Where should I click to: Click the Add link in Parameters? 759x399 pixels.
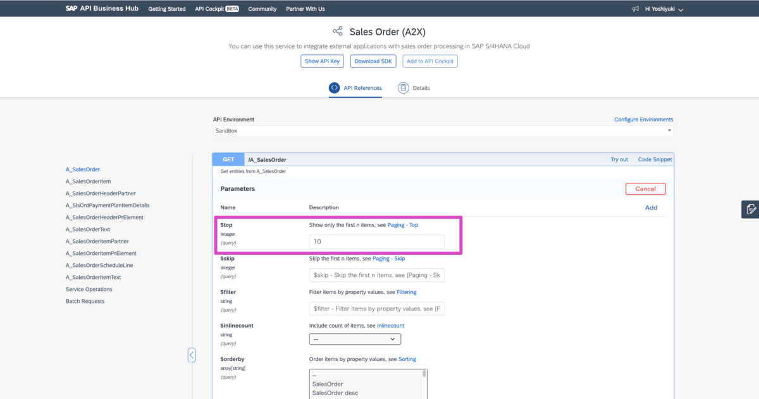[651, 207]
